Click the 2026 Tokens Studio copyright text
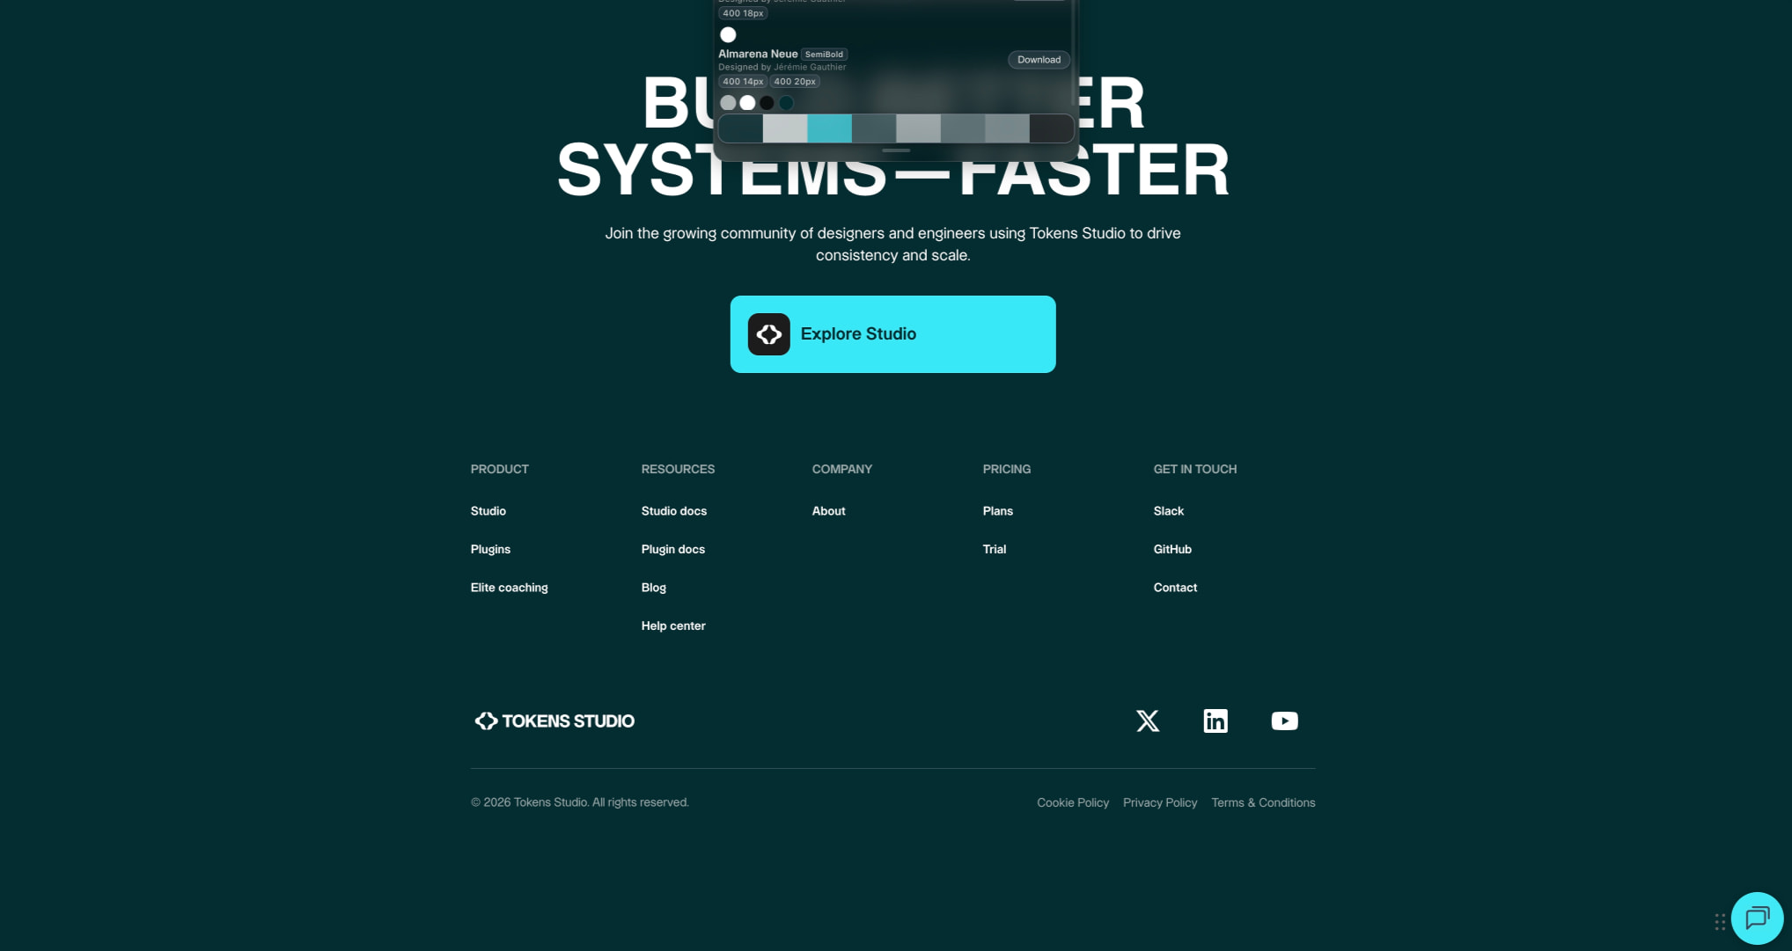 pos(580,802)
